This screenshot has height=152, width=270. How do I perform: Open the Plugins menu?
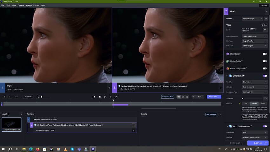pos(36,5)
